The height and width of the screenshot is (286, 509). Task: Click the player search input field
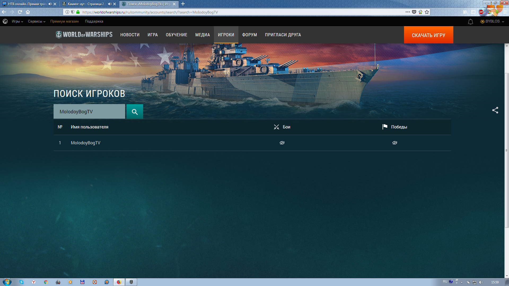click(89, 112)
